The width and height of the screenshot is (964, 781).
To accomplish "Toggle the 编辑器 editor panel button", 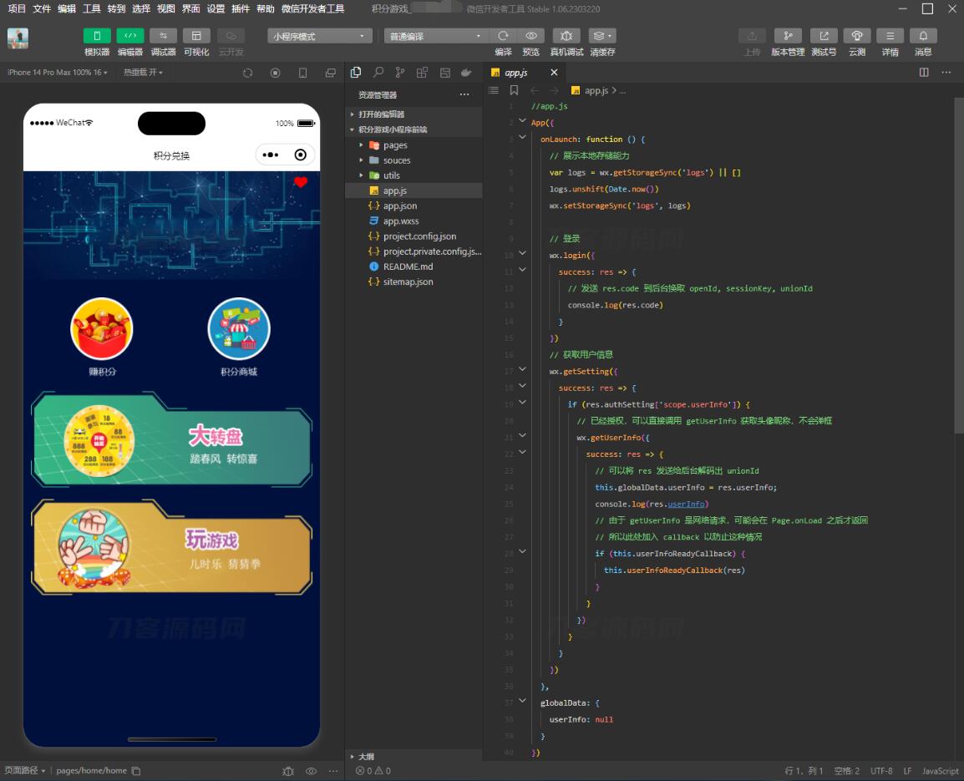I will click(129, 36).
